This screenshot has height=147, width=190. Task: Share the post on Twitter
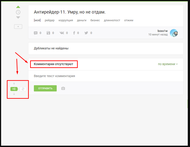point(86,33)
